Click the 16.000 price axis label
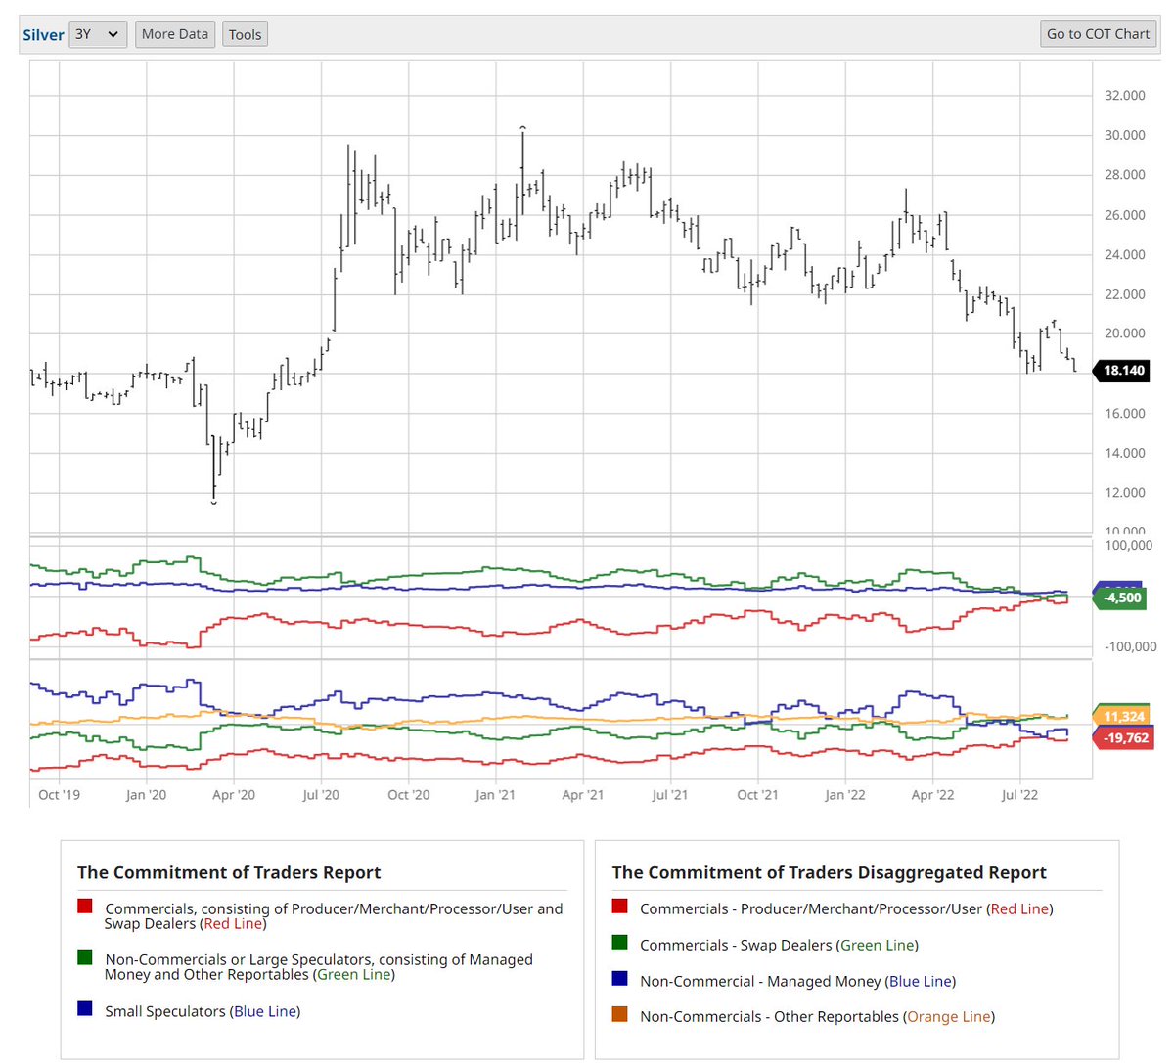This screenshot has width=1174, height=1063. (1125, 413)
